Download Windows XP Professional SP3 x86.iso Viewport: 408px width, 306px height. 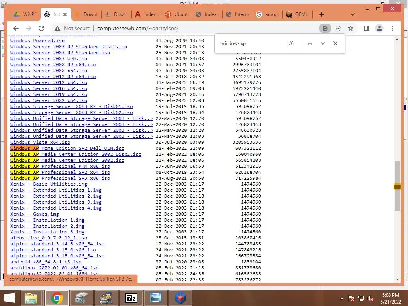coord(60,178)
